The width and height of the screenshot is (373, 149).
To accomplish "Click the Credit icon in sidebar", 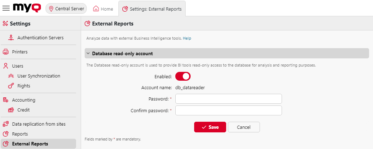I will [11, 110].
